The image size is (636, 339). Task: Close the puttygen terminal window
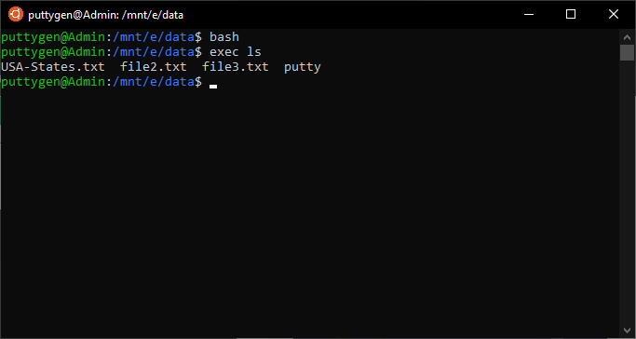click(614, 14)
